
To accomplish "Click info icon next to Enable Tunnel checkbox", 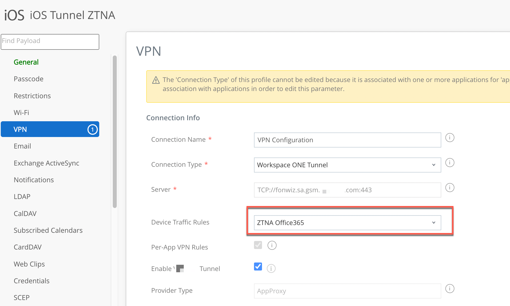I will 271,268.
